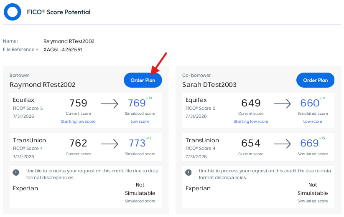The image size is (344, 217).
Task: Click borrower's TransUnion score arrow icon
Action: tap(109, 144)
